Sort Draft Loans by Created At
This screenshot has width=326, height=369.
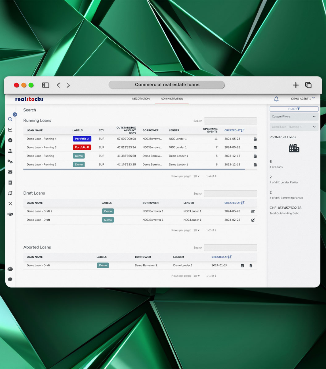(x=234, y=203)
